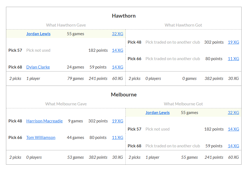Image resolution: width=250 pixels, height=169 pixels.
Task: Open Dylan Clarke player link
Action: [x=38, y=67]
